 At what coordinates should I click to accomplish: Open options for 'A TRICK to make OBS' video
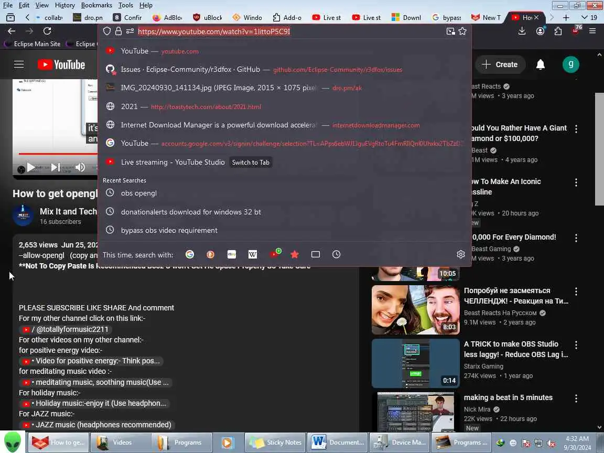pos(576,345)
